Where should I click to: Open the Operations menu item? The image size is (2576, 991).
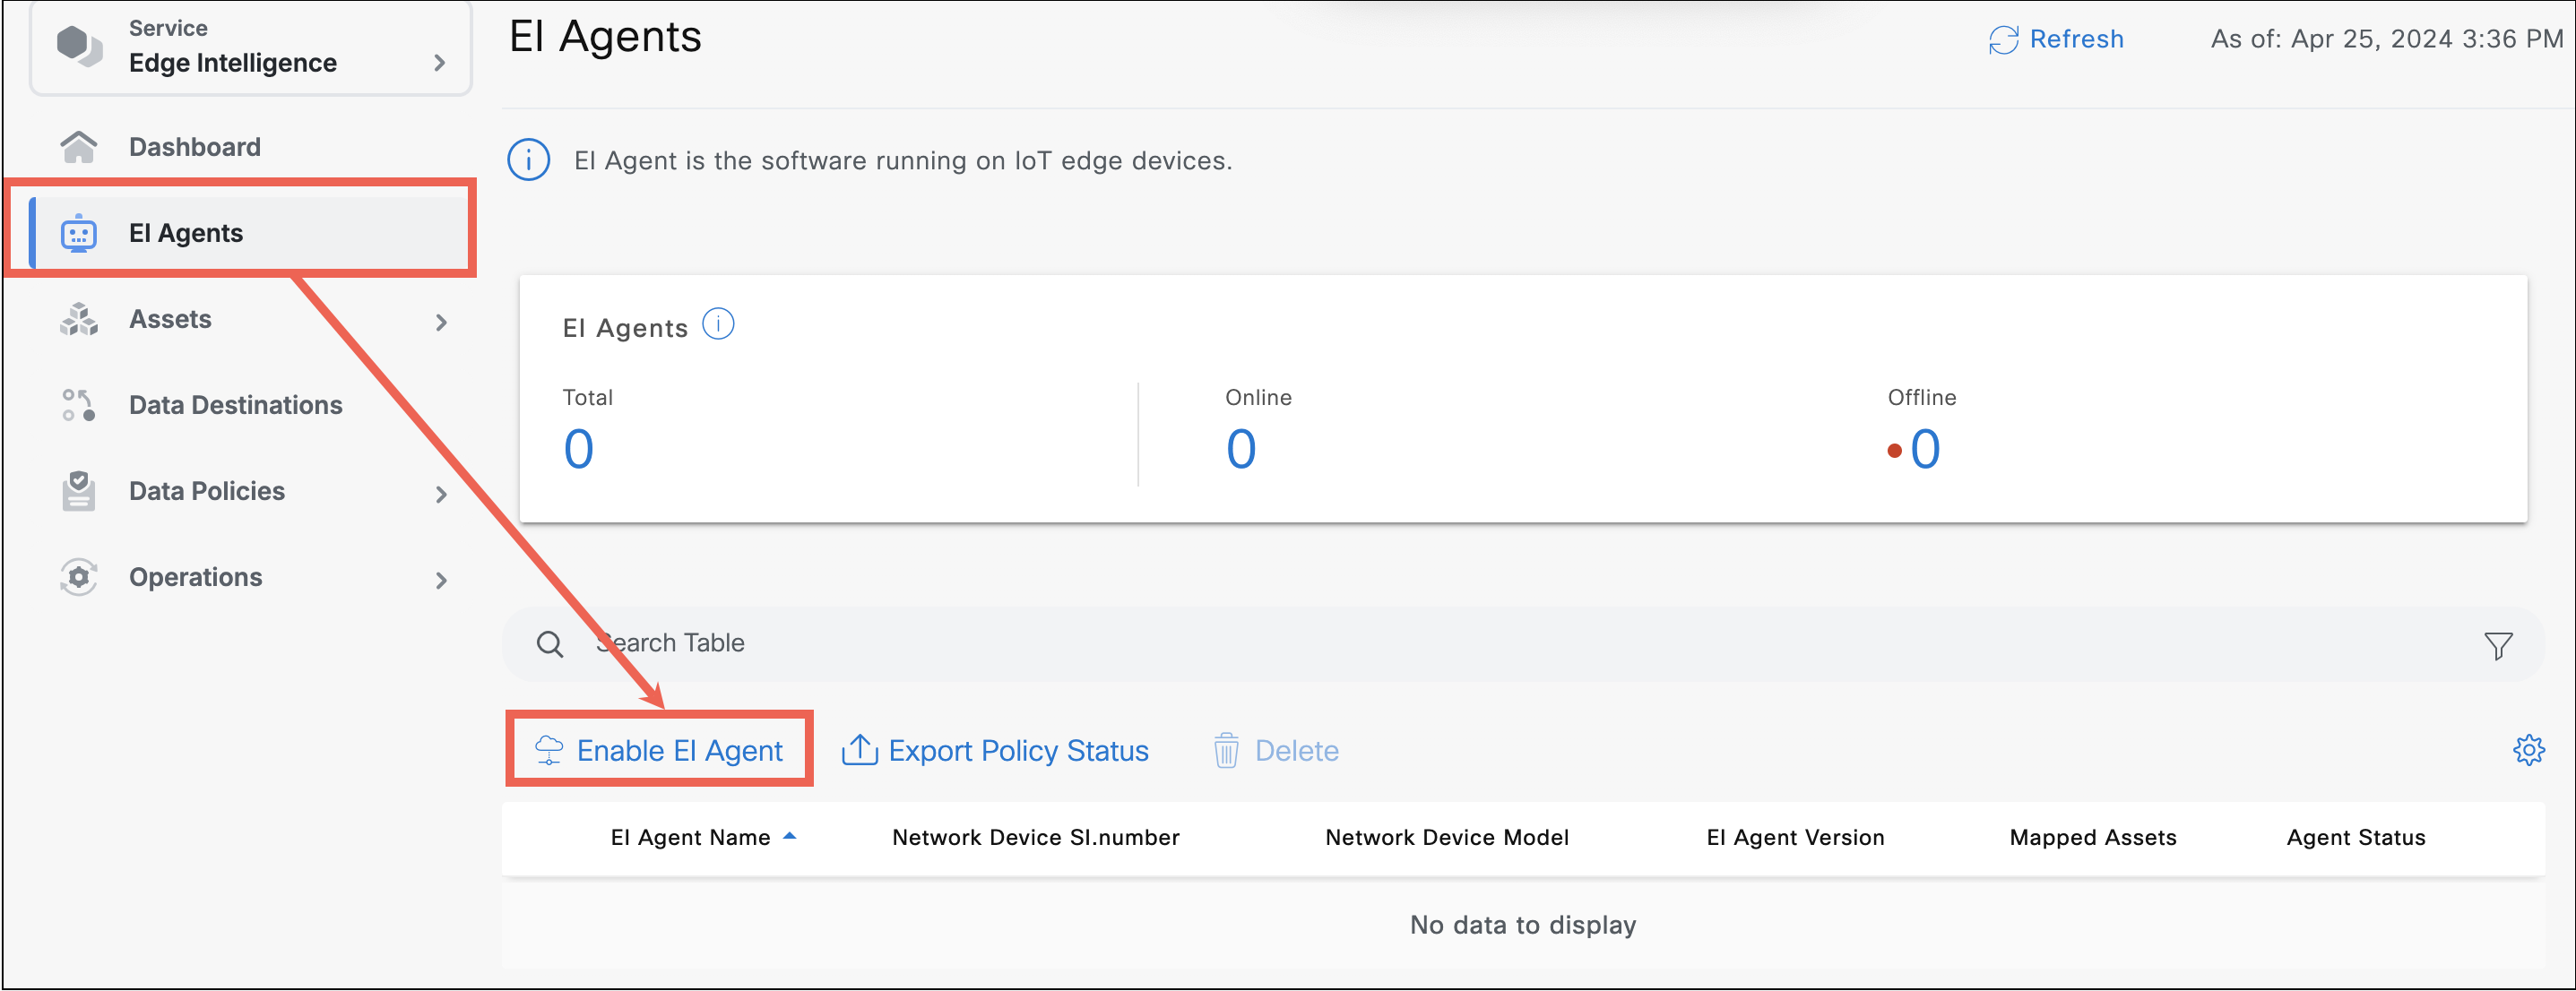click(196, 577)
